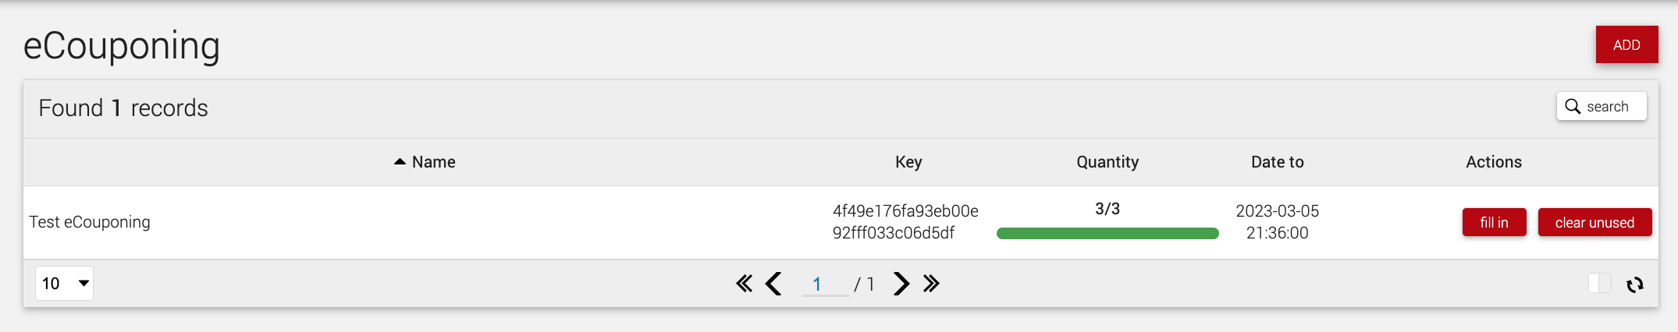Jump to the first page of records

click(744, 284)
